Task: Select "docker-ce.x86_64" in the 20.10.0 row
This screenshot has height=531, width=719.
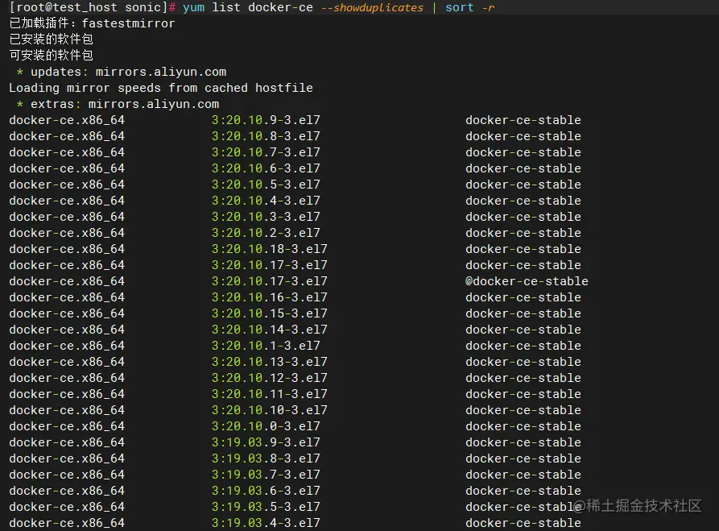Action: pyautogui.click(x=67, y=426)
